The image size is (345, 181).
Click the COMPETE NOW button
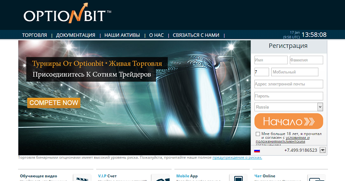pyautogui.click(x=53, y=103)
